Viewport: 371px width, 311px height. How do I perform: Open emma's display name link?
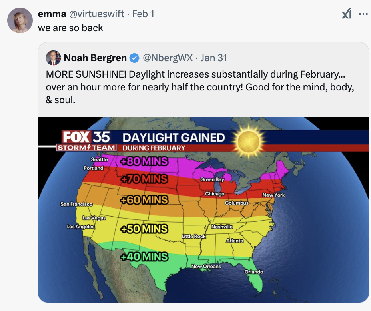coord(52,14)
